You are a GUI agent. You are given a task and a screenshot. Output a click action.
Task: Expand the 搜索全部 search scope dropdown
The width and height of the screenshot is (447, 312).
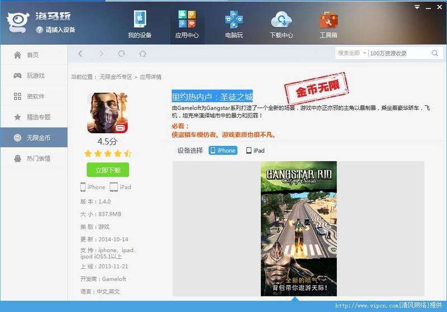pyautogui.click(x=352, y=53)
